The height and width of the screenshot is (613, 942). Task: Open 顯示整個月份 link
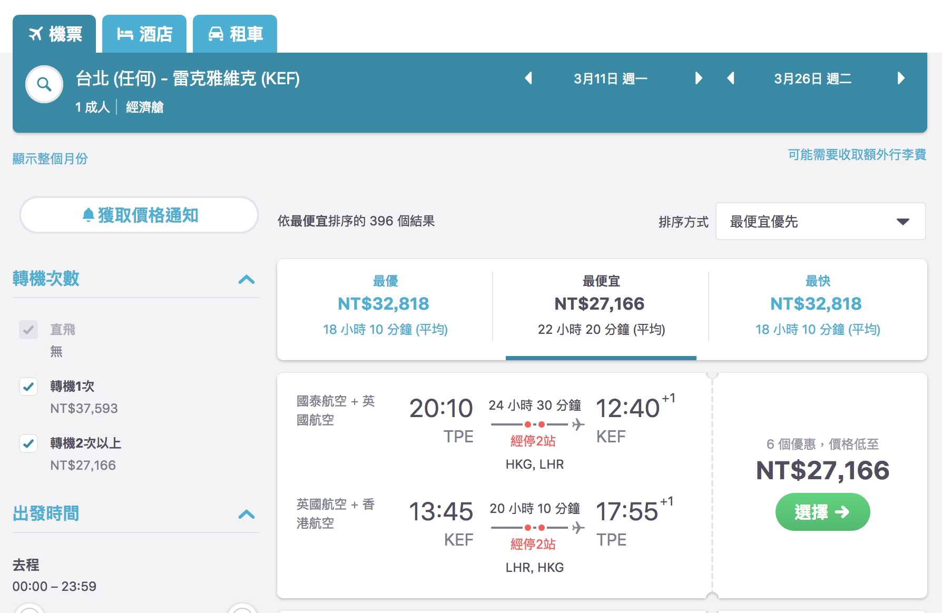50,159
